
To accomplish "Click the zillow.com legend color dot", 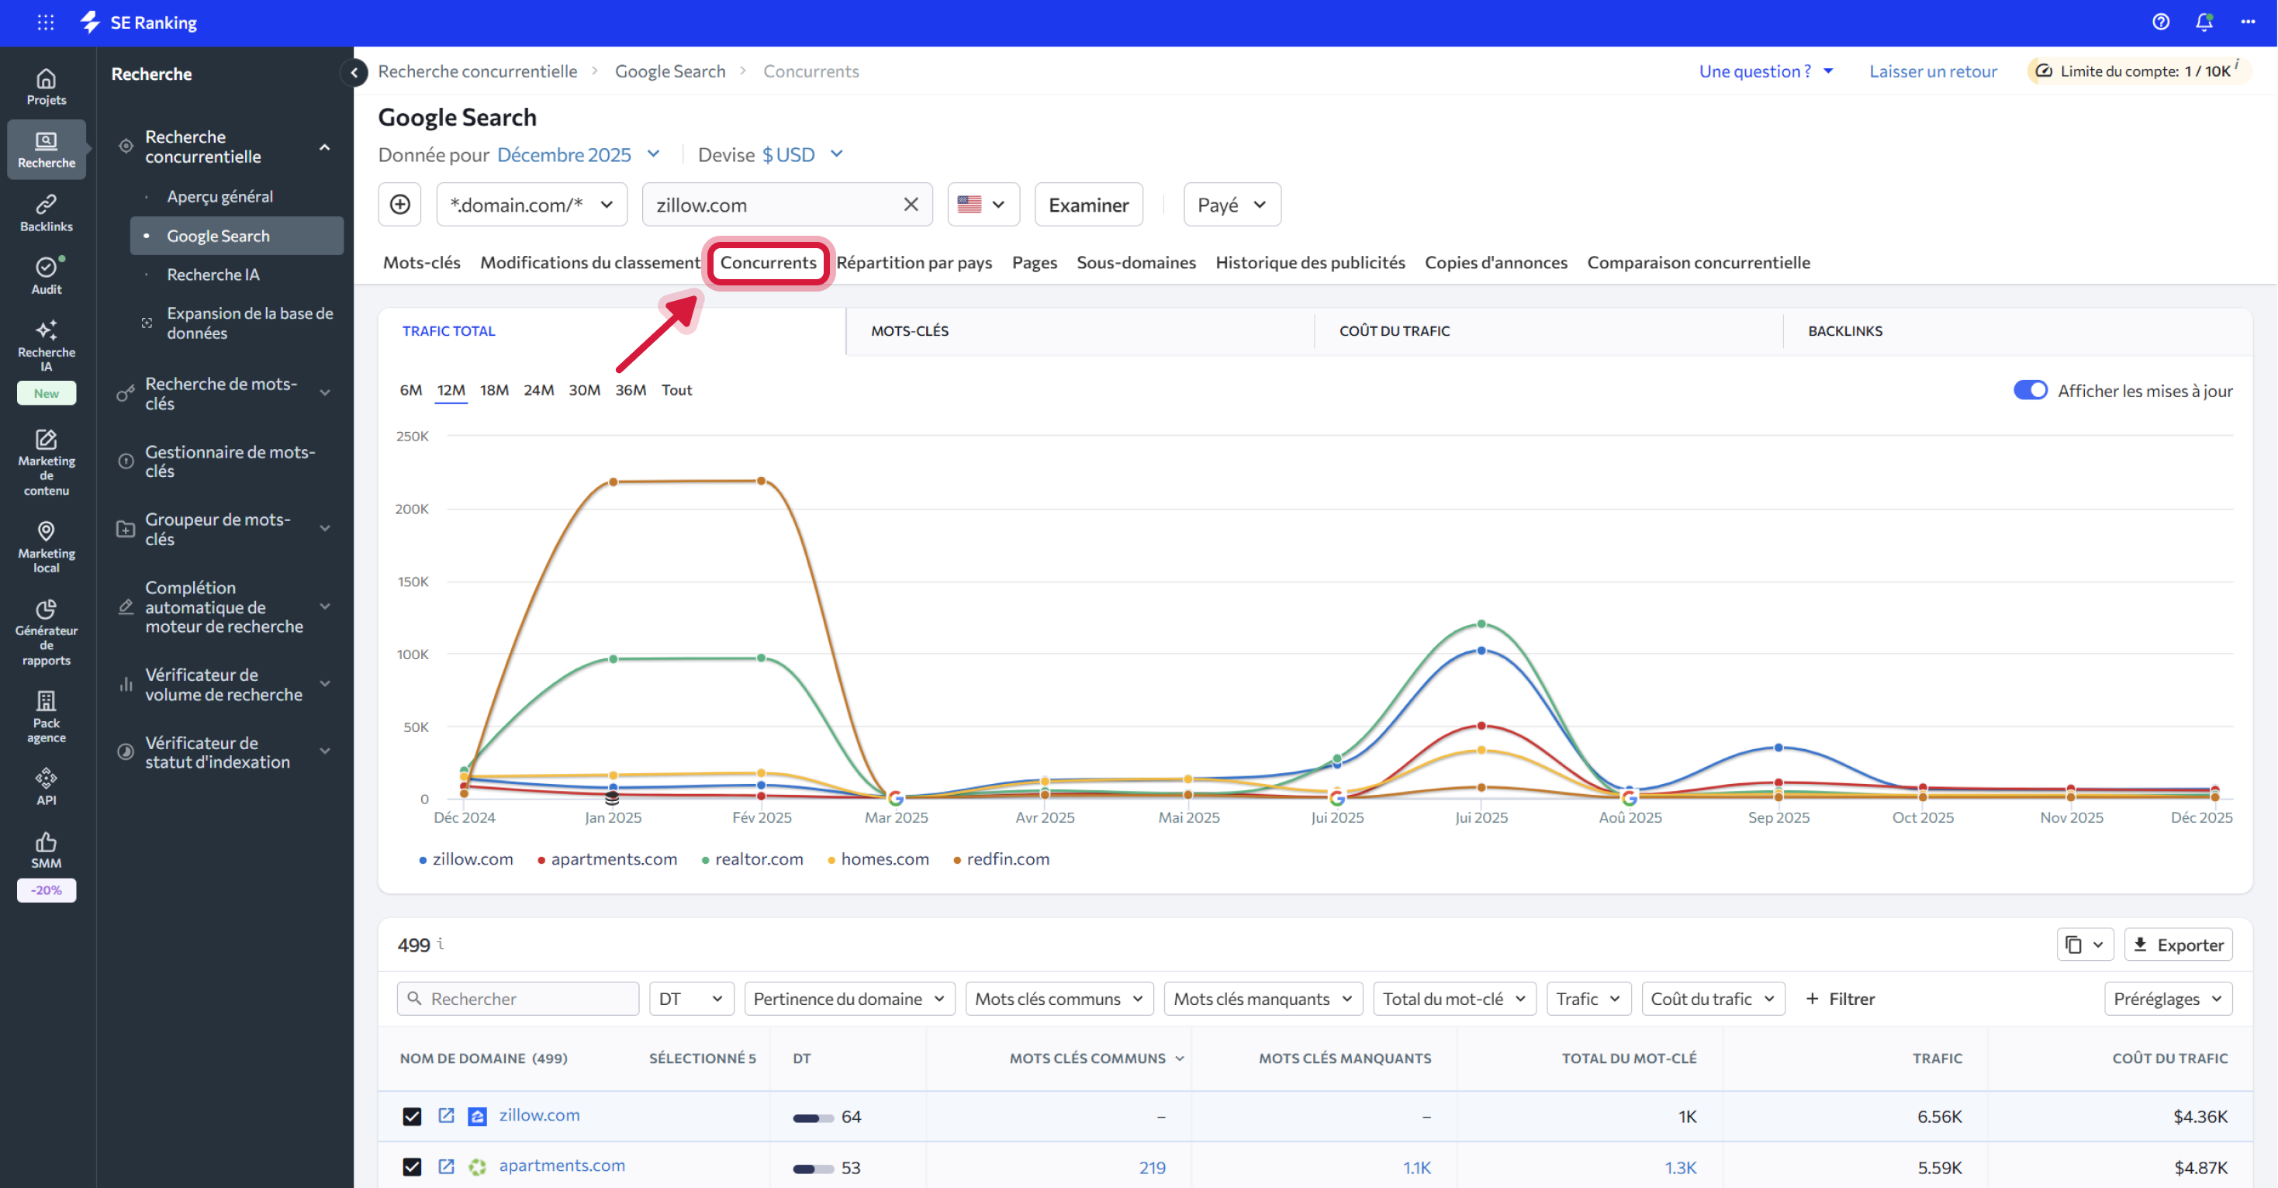I will (x=422, y=859).
